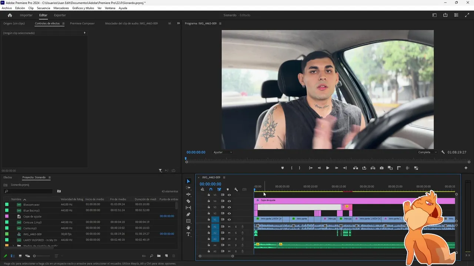Open Program monitor settings wrench

pos(443,152)
